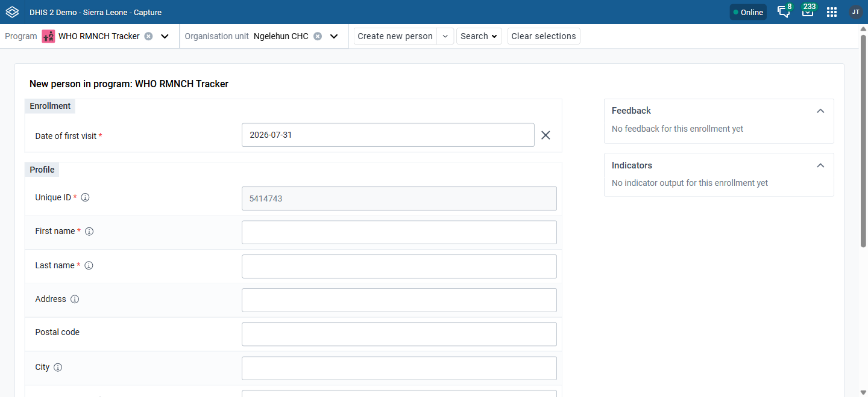Show info for the Unique ID field
Viewport: 868px width, 397px height.
pyautogui.click(x=85, y=197)
